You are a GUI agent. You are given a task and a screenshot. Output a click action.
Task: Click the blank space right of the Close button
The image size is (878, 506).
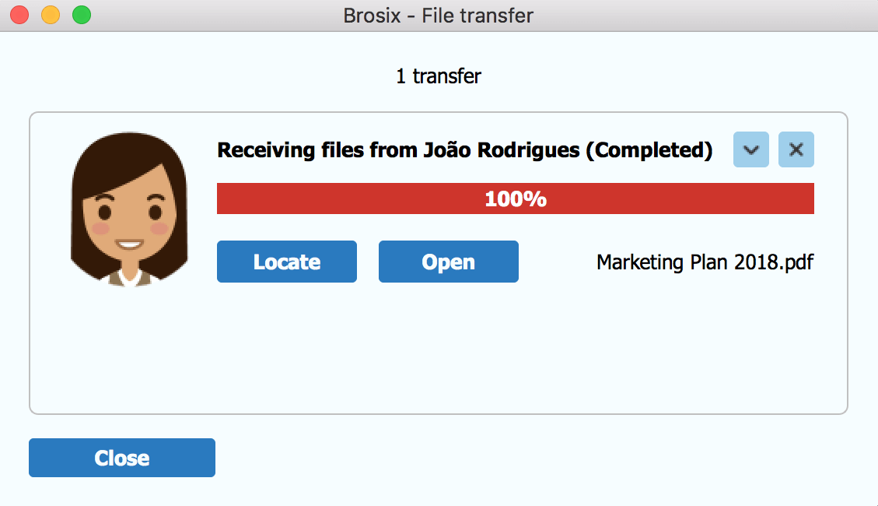532,458
